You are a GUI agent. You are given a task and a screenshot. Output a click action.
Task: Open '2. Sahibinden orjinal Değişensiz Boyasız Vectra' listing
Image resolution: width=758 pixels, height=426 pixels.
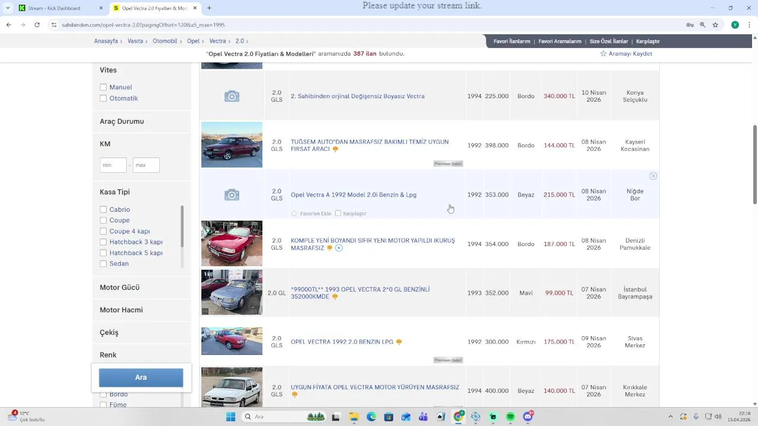tap(358, 96)
